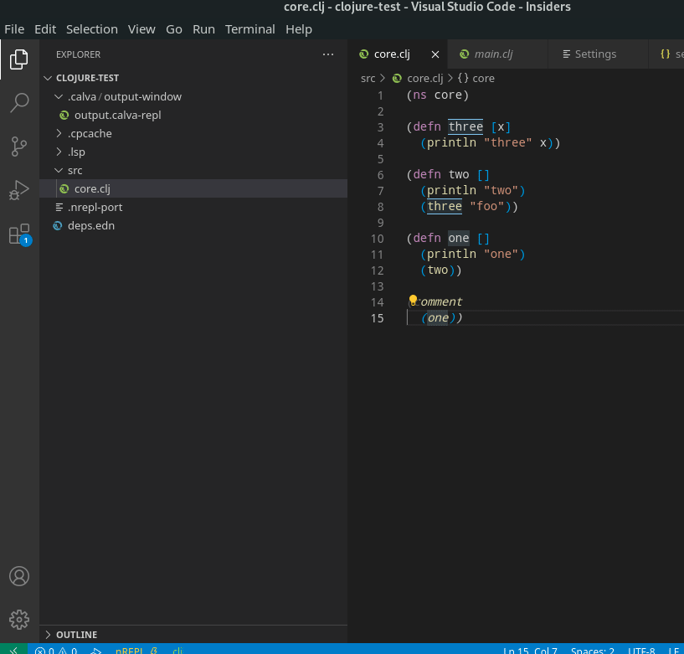The image size is (684, 654).
Task: Open the Manage gear menu
Action: tap(19, 620)
